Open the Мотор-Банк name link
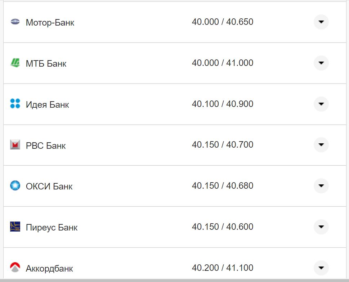This screenshot has height=282, width=349. (x=50, y=23)
